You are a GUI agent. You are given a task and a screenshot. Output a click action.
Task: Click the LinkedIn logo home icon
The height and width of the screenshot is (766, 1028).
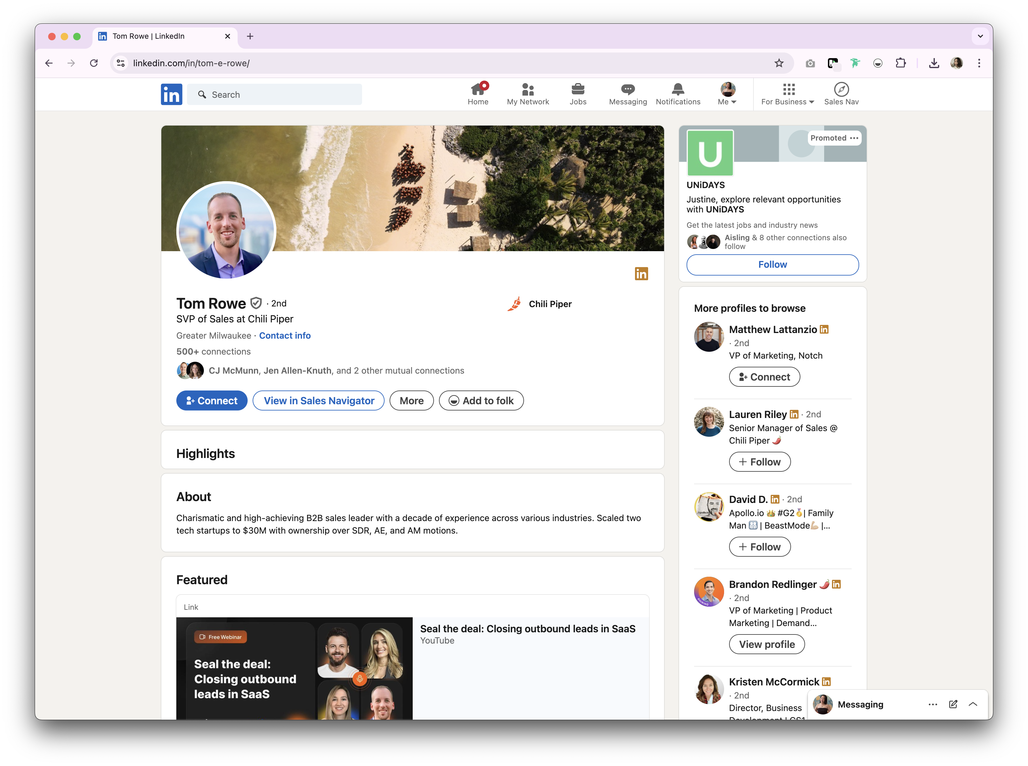point(171,94)
